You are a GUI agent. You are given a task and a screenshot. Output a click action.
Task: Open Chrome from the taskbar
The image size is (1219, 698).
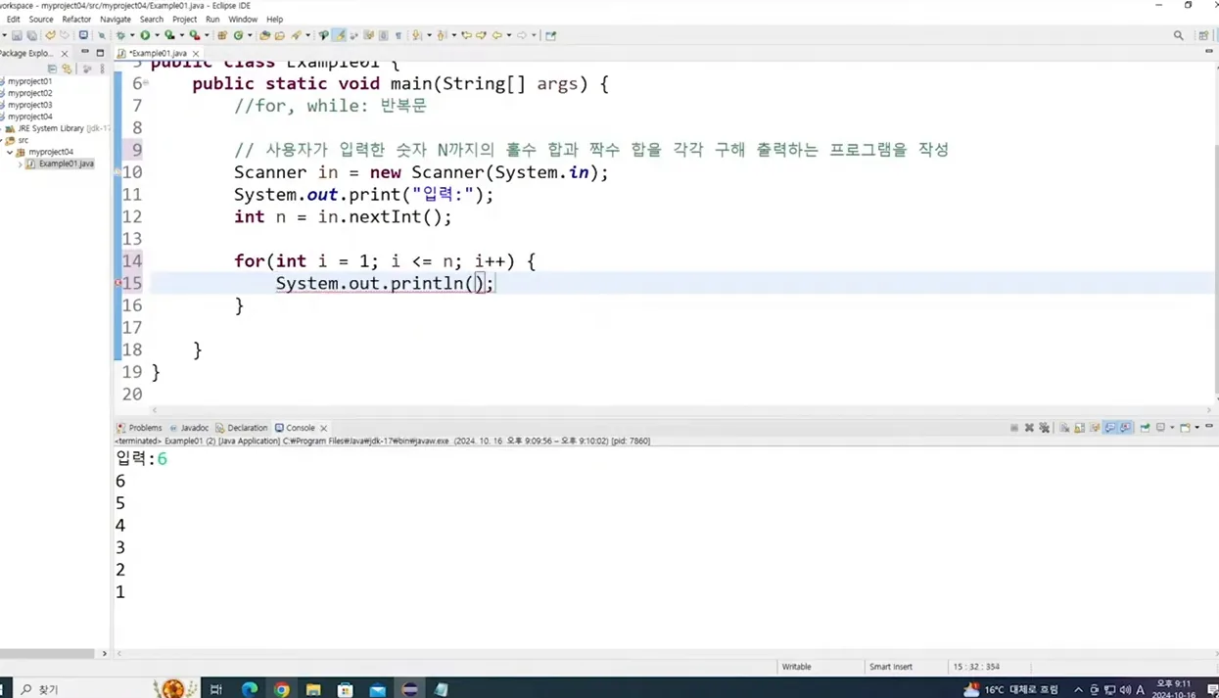pos(281,689)
